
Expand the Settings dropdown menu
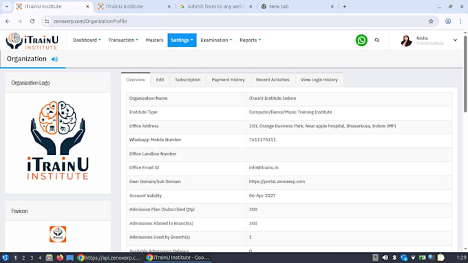pyautogui.click(x=182, y=41)
